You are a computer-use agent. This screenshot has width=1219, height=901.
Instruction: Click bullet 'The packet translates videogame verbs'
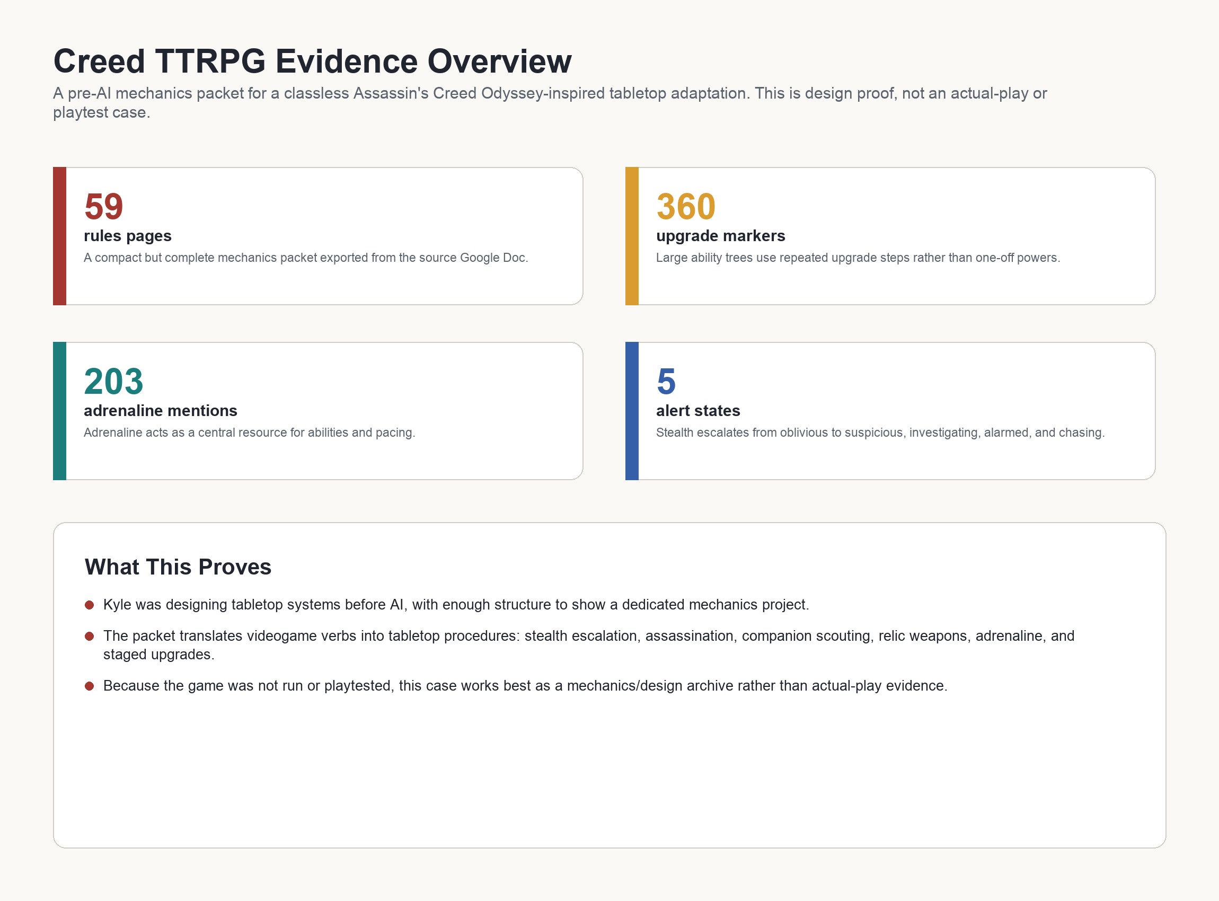tap(588, 644)
